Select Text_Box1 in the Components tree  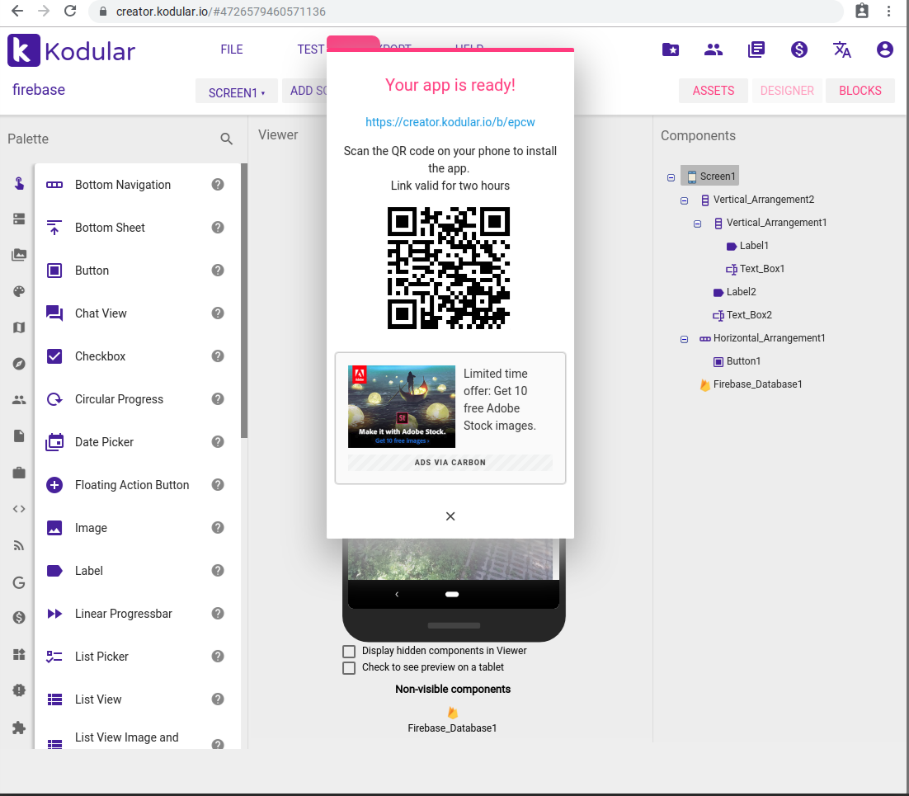(761, 269)
